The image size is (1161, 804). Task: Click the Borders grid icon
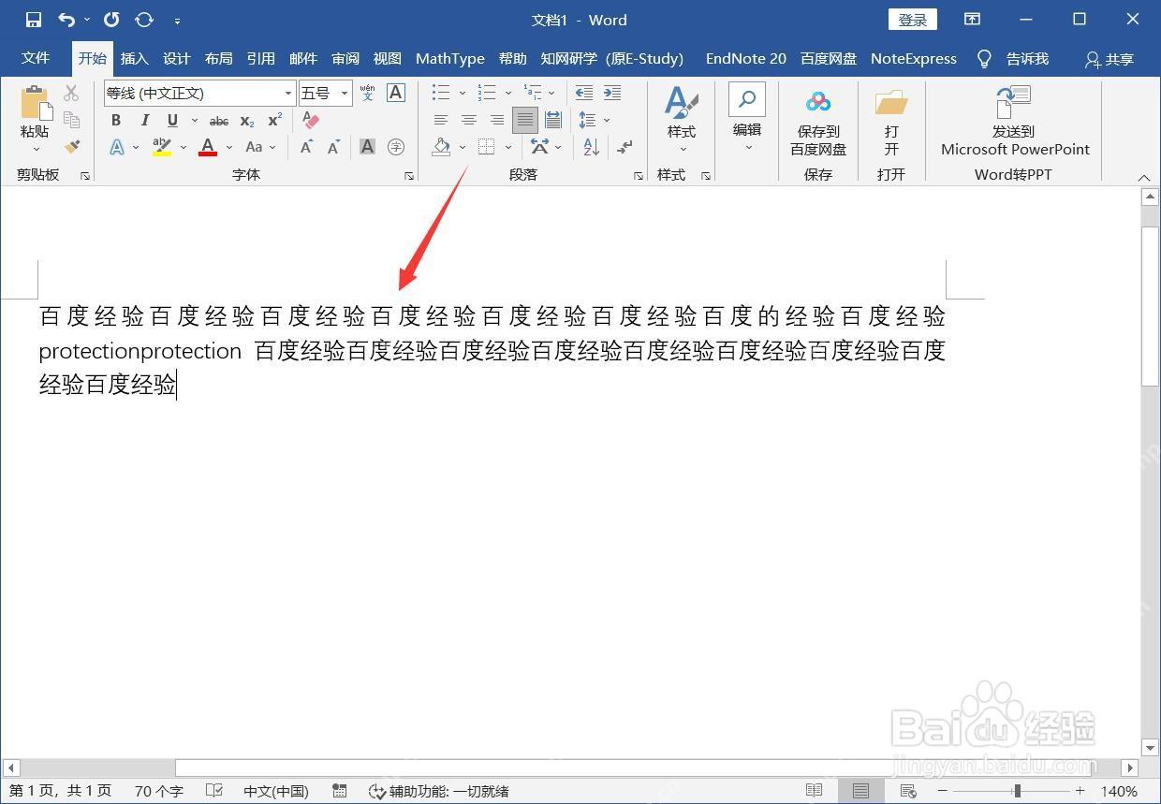coord(486,147)
